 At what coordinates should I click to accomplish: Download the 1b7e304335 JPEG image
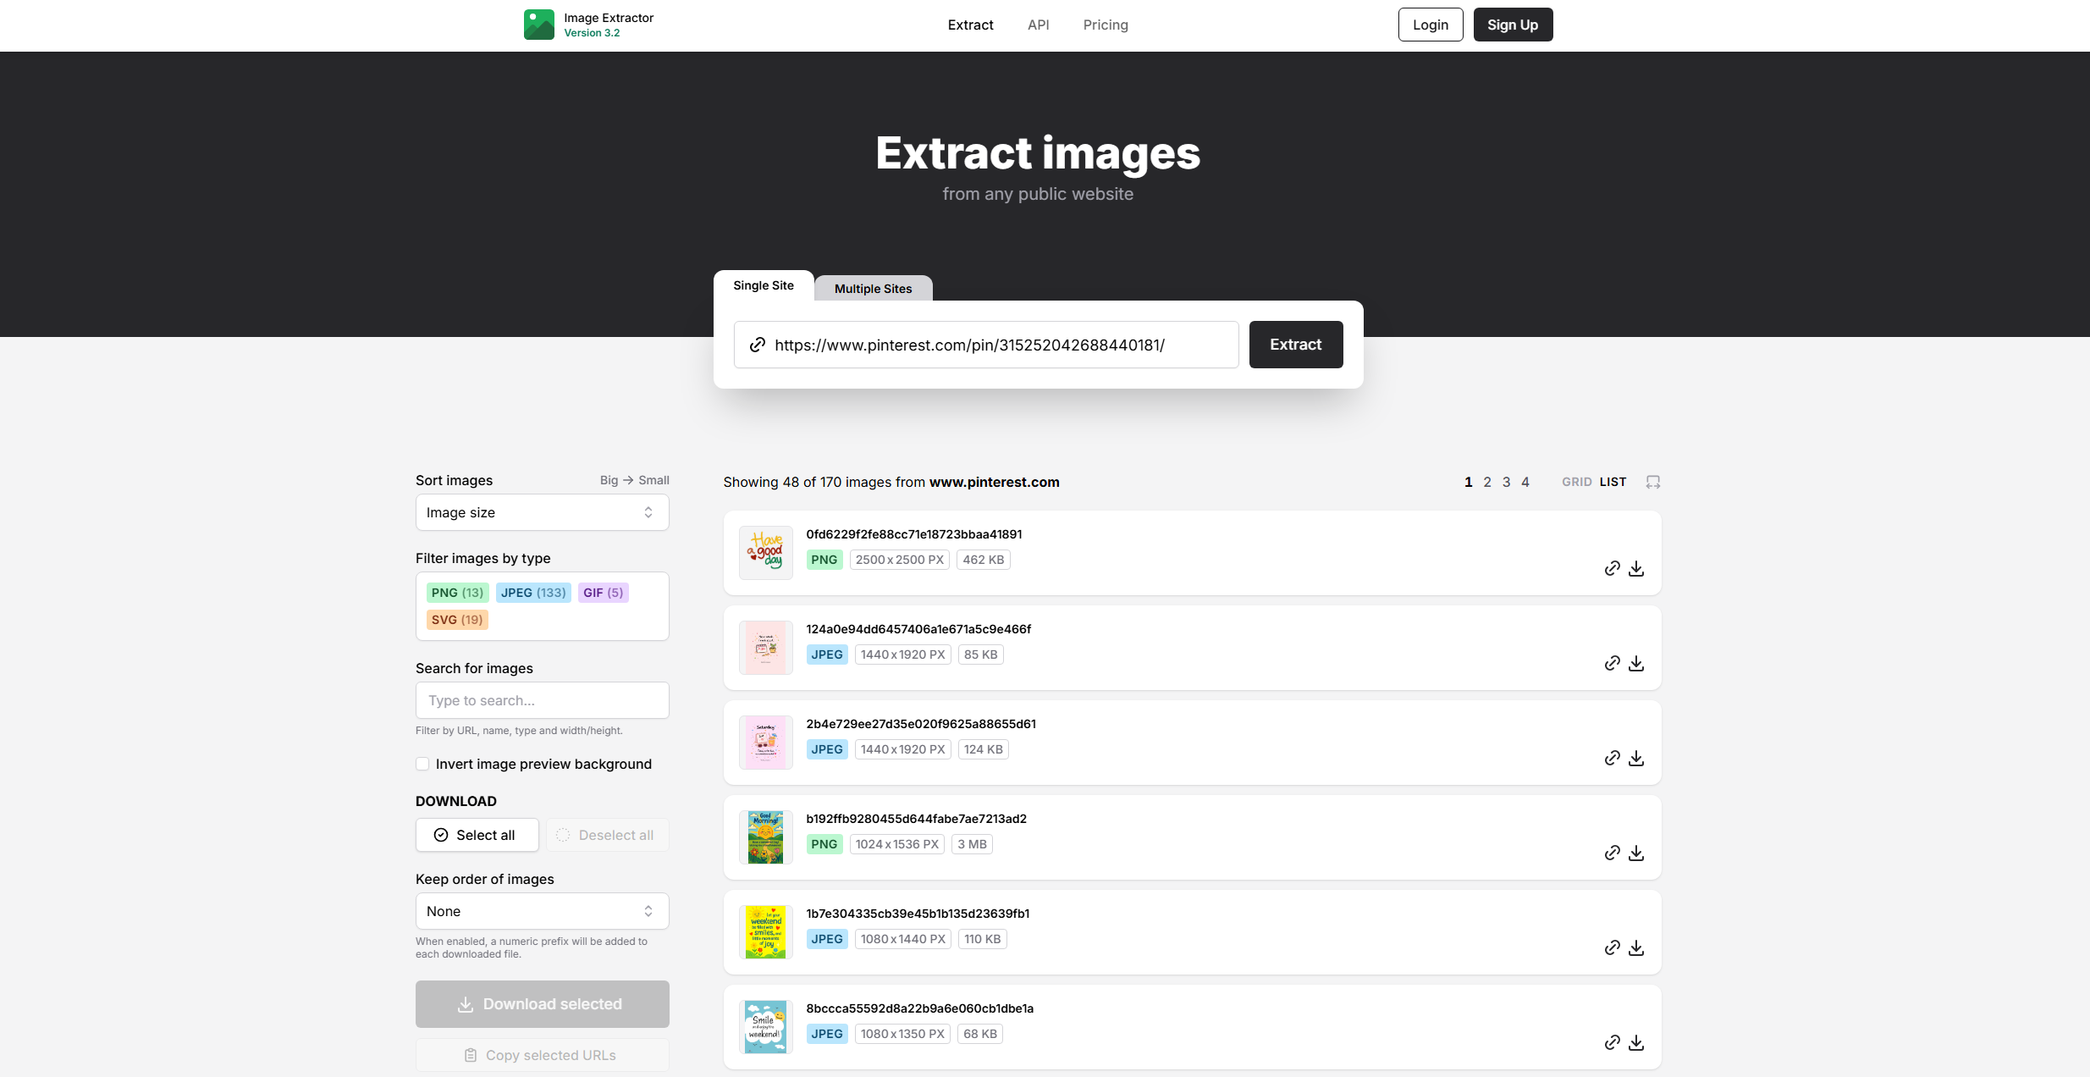(x=1636, y=947)
